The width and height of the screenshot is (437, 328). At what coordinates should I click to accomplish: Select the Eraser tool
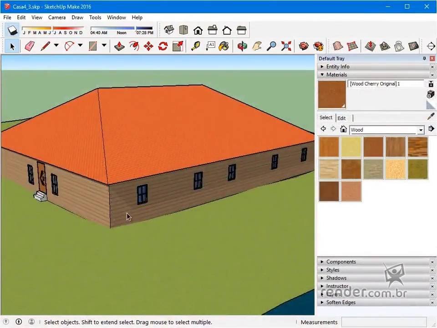pyautogui.click(x=30, y=46)
